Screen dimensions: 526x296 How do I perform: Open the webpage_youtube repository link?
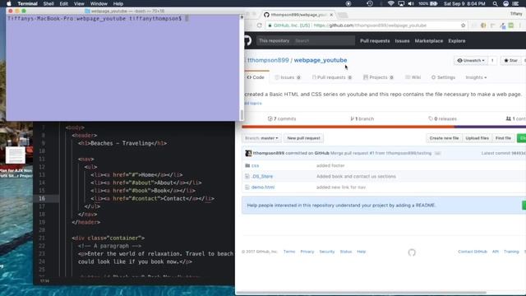pyautogui.click(x=321, y=60)
